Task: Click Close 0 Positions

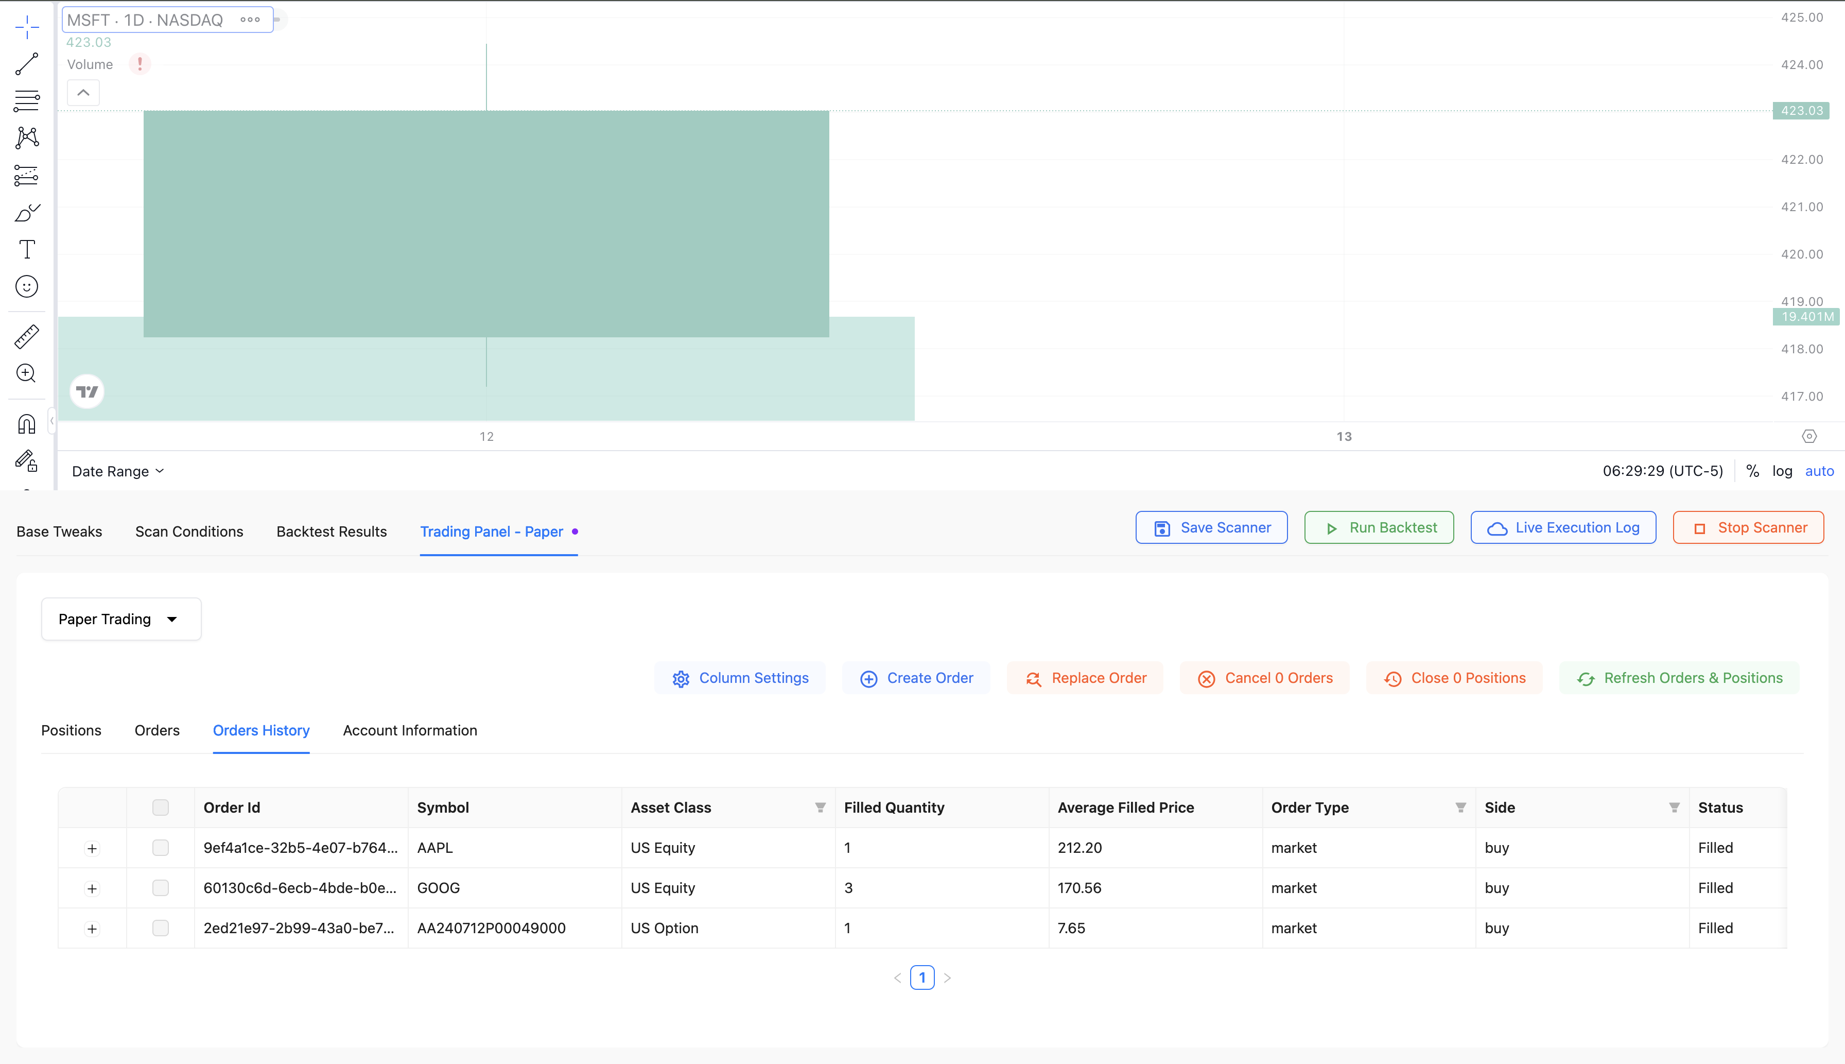Action: coord(1454,678)
